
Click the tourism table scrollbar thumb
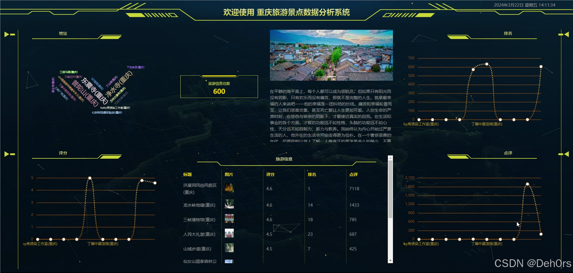coord(390,189)
